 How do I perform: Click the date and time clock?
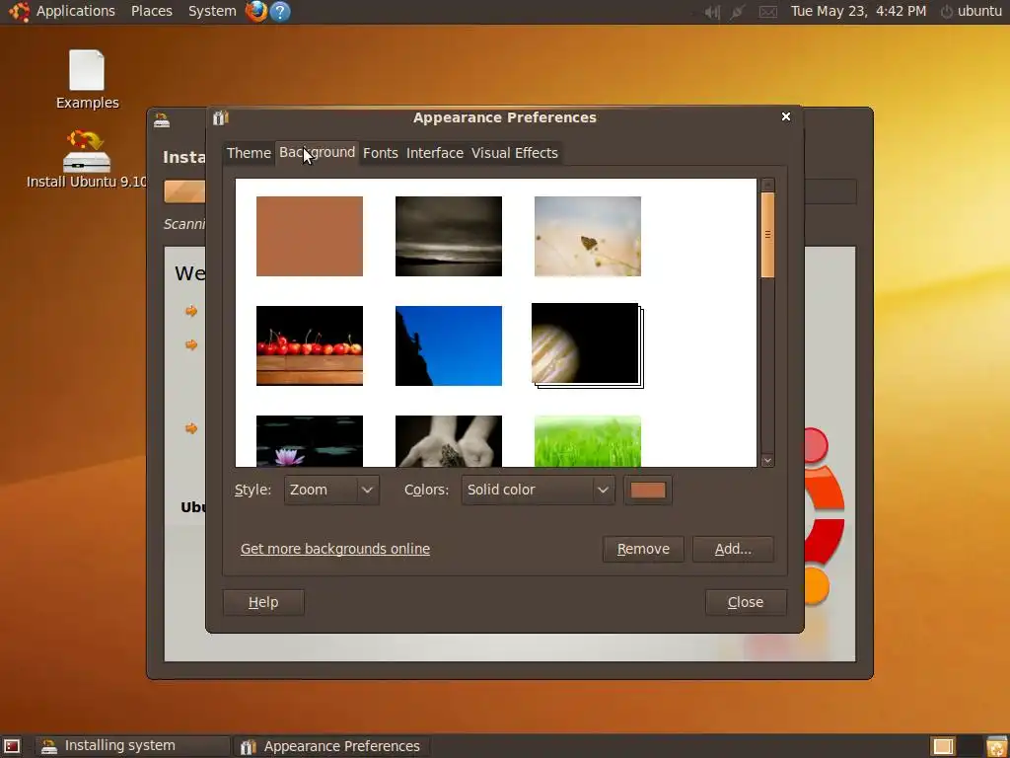(x=859, y=11)
